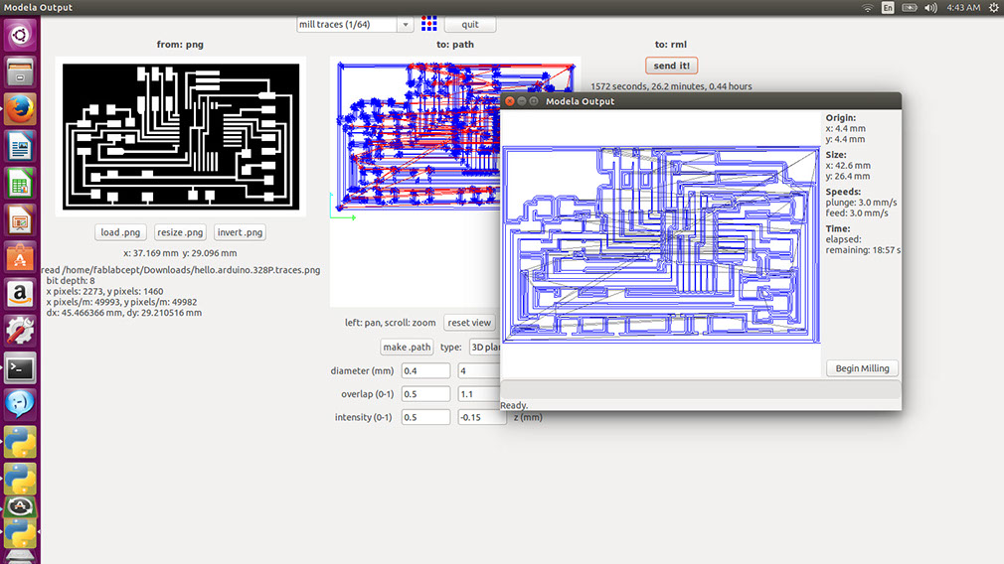Click the reset view button

click(469, 323)
